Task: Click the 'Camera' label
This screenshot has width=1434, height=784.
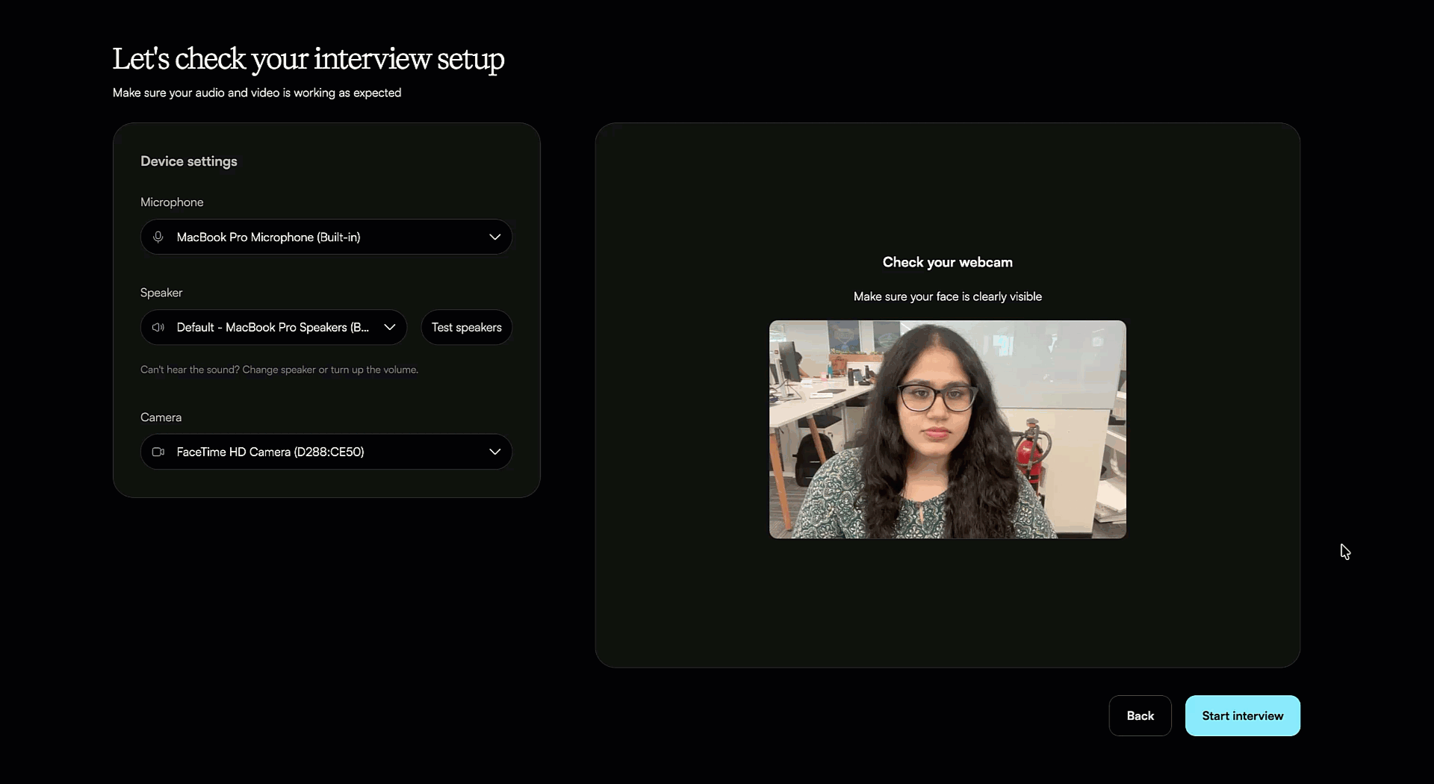Action: pos(161,417)
